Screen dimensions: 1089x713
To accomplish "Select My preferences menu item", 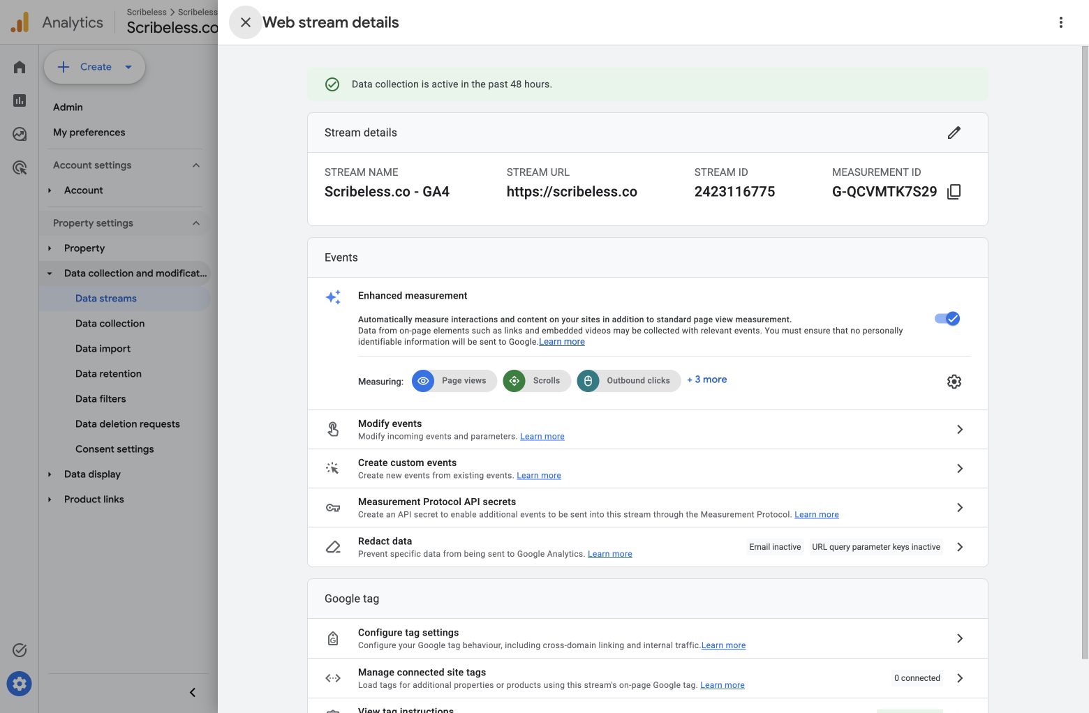I will pos(89,133).
